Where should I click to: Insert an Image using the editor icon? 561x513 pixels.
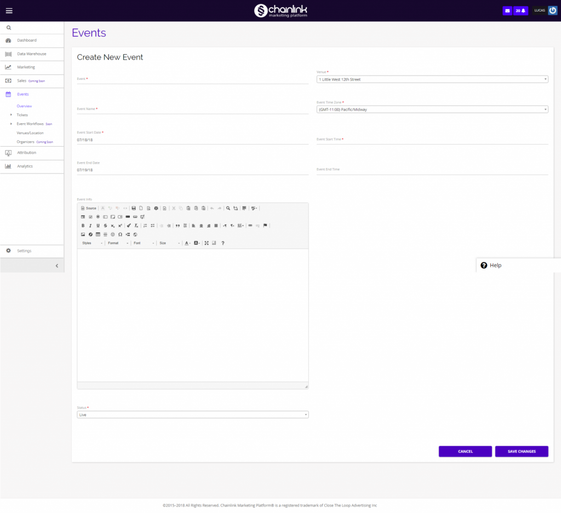pyautogui.click(x=83, y=234)
